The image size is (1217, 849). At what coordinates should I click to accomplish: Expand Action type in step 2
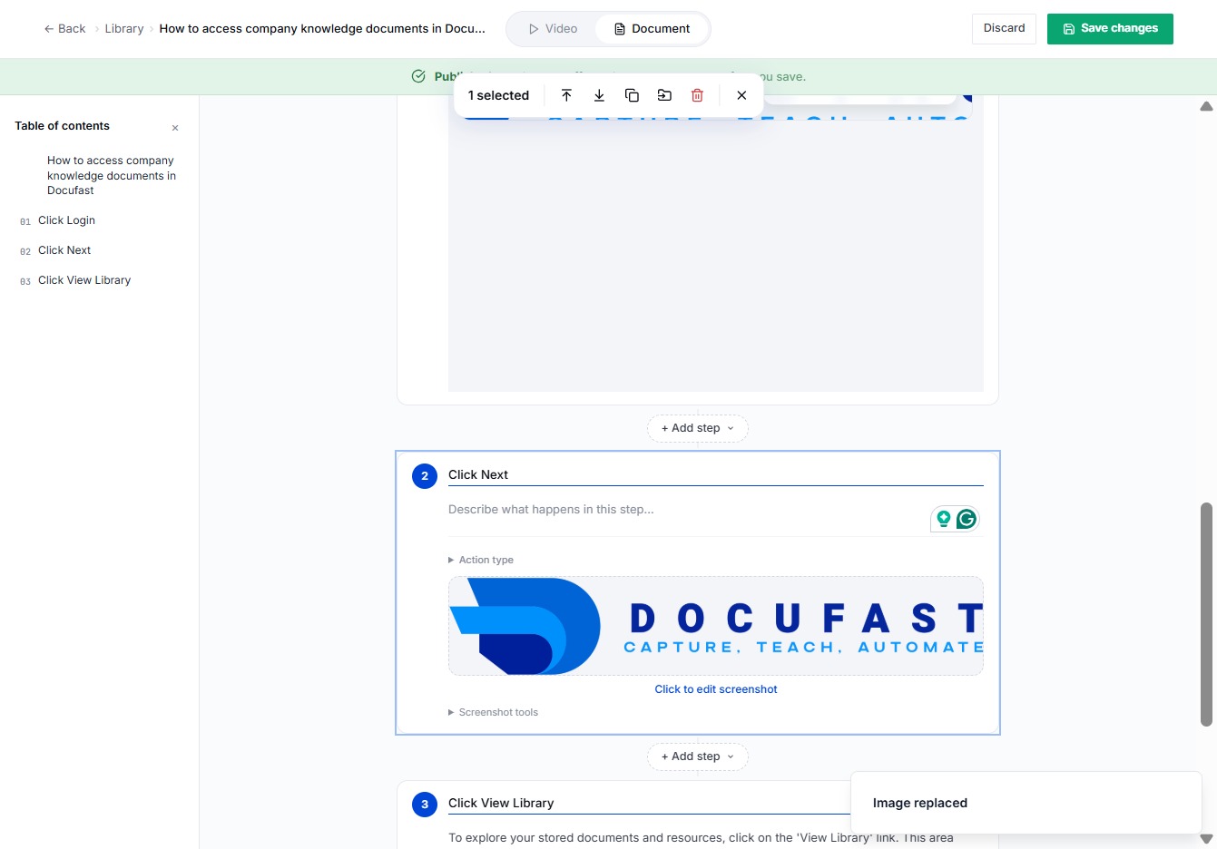(x=481, y=560)
